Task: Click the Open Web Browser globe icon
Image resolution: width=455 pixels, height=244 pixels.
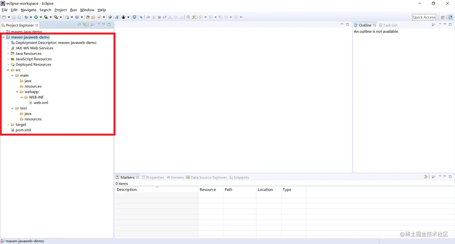Action: point(110,17)
